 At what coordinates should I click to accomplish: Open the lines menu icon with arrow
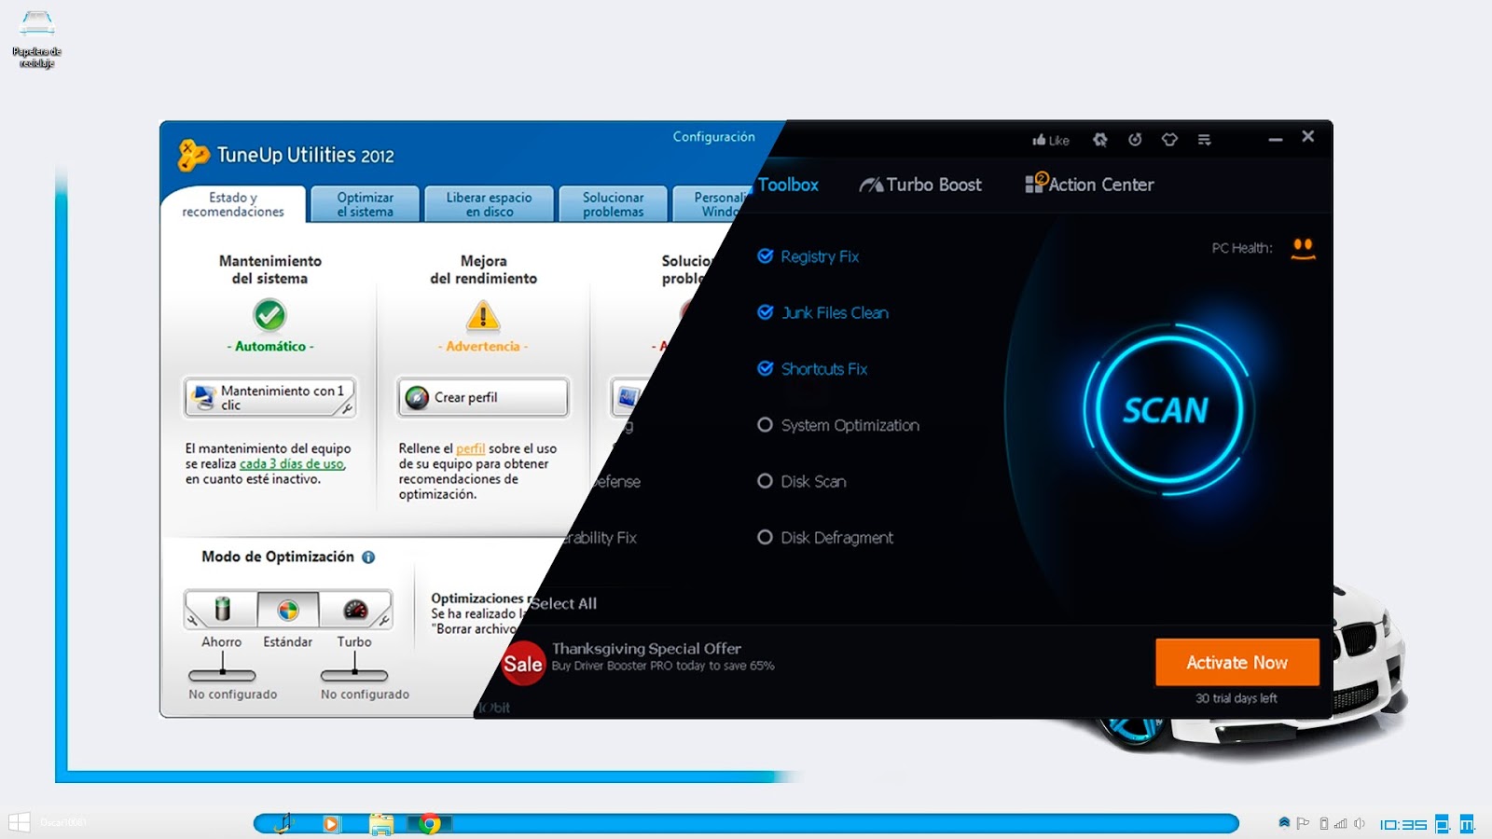pos(1205,140)
